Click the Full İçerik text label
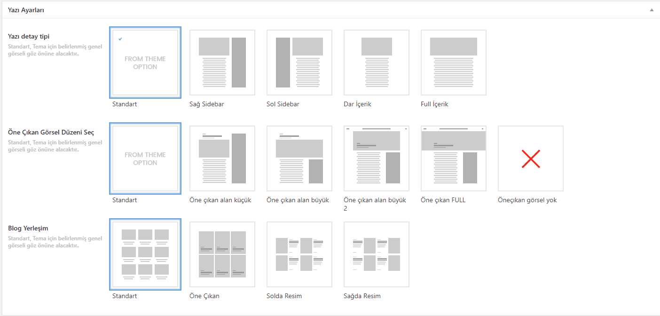The width and height of the screenshot is (660, 316). [x=434, y=104]
